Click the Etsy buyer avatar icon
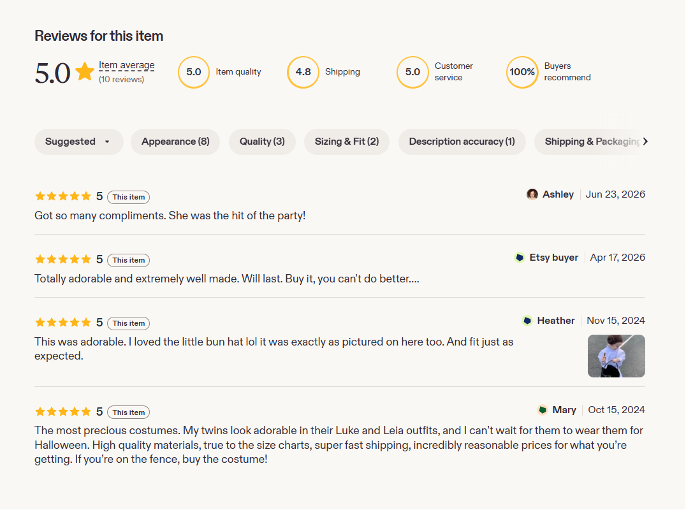Screen dimensions: 686x510 tap(520, 258)
